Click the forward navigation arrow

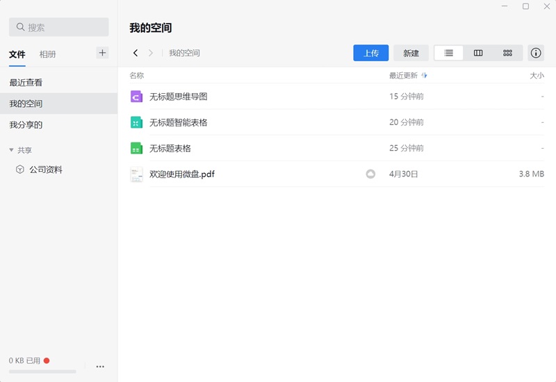[x=151, y=53]
